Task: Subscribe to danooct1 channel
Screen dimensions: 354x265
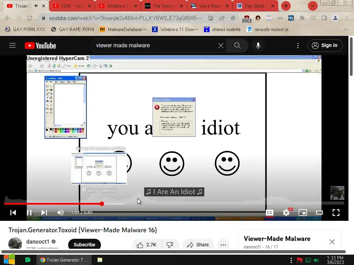Action: coord(84,245)
